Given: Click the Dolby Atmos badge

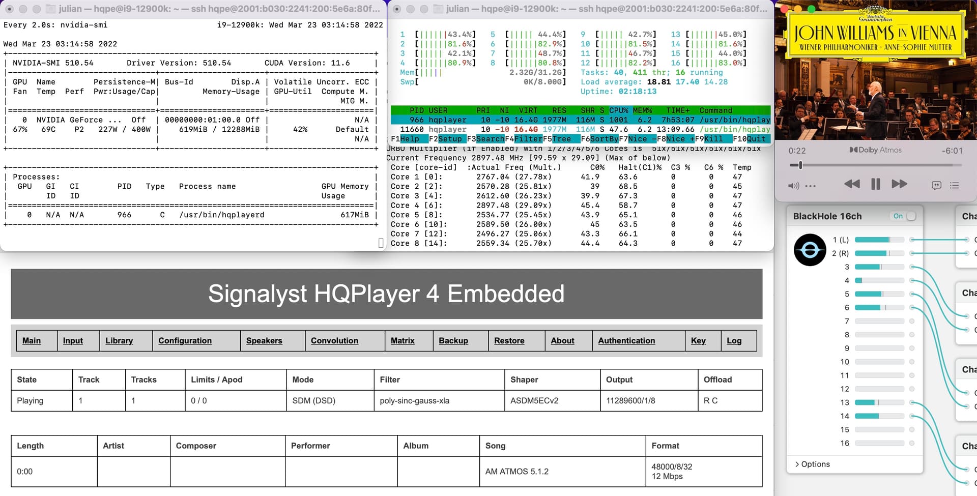Looking at the screenshot, I should coord(875,150).
